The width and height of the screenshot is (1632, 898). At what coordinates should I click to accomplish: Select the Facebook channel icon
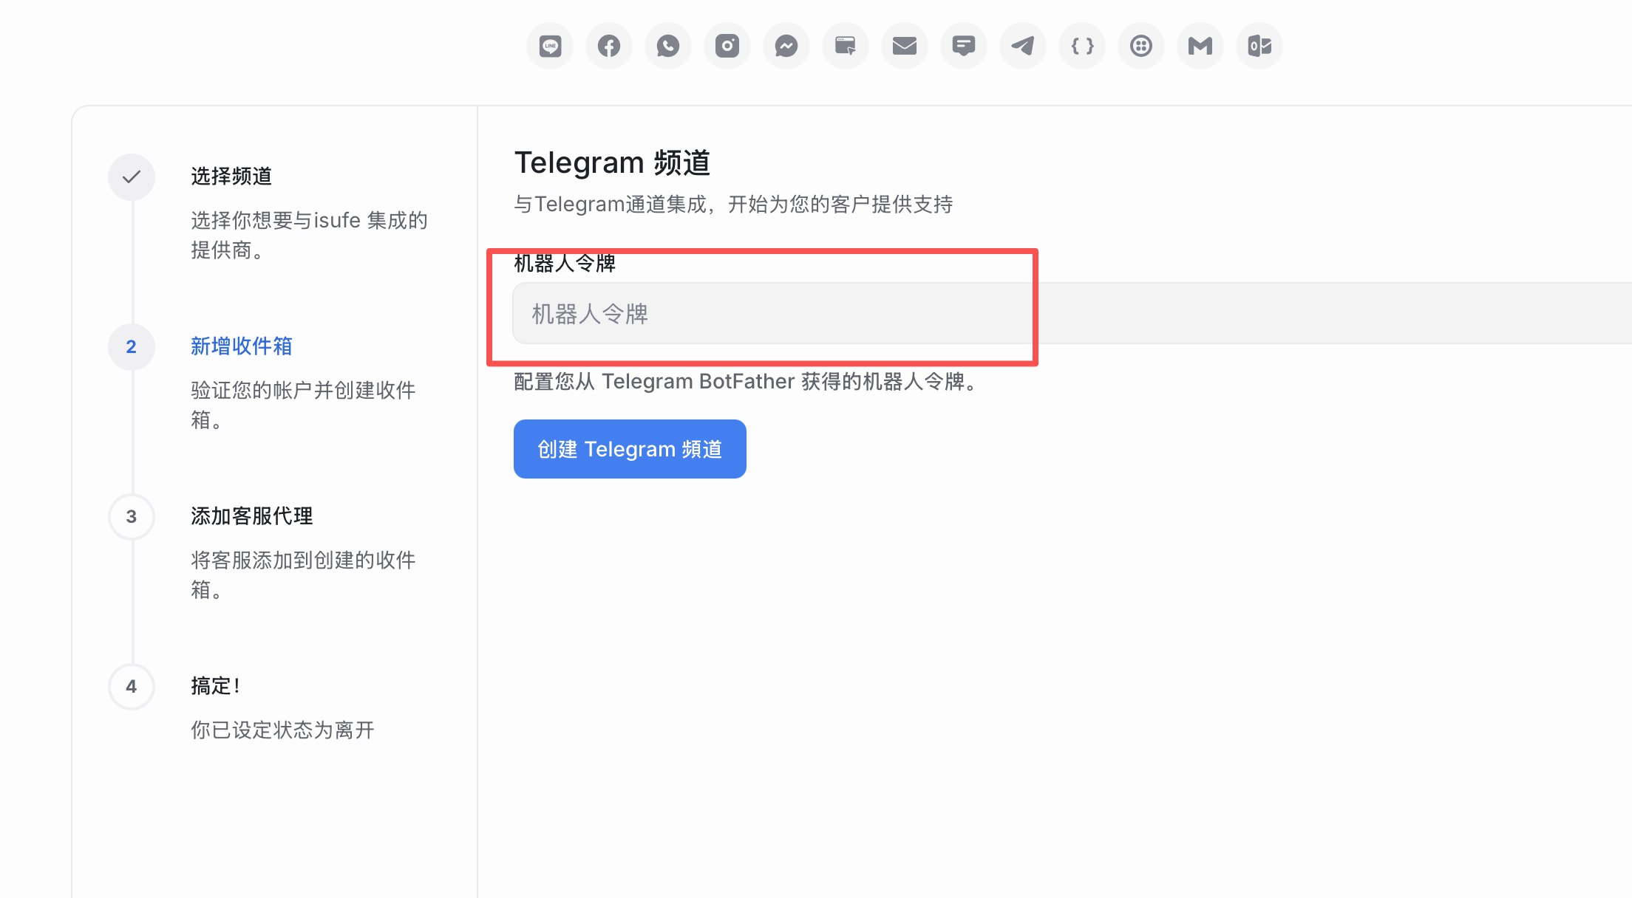coord(609,46)
